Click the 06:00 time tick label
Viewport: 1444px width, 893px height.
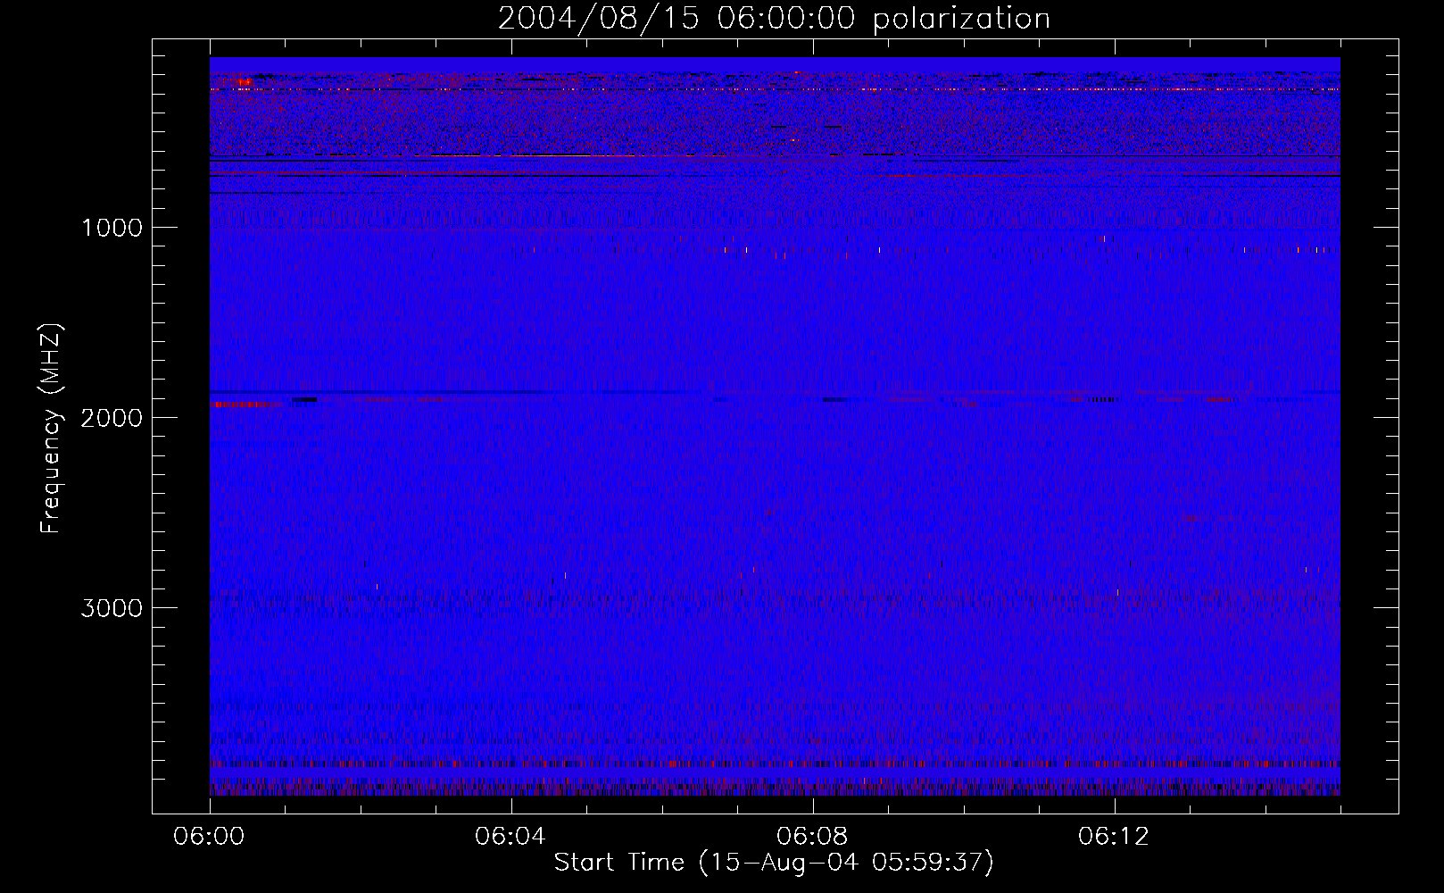pyautogui.click(x=209, y=837)
